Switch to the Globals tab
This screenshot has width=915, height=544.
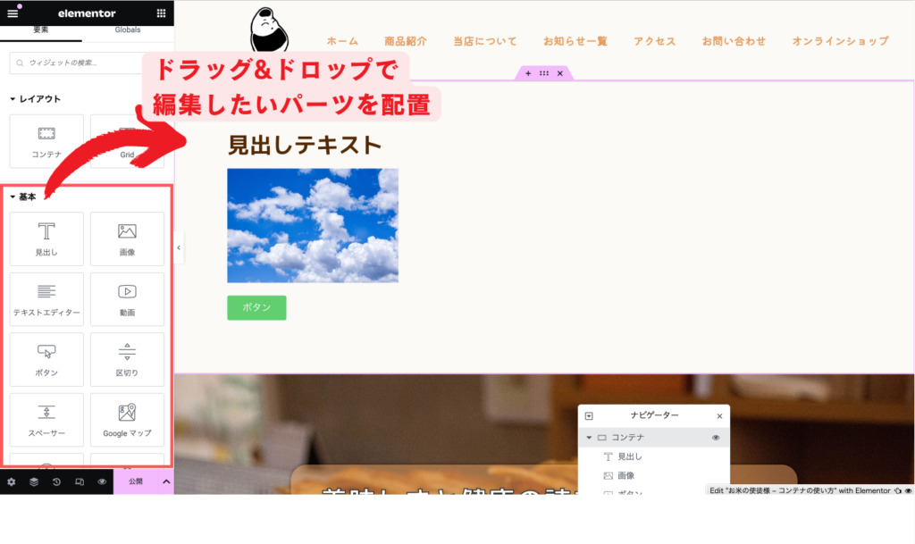pos(127,30)
